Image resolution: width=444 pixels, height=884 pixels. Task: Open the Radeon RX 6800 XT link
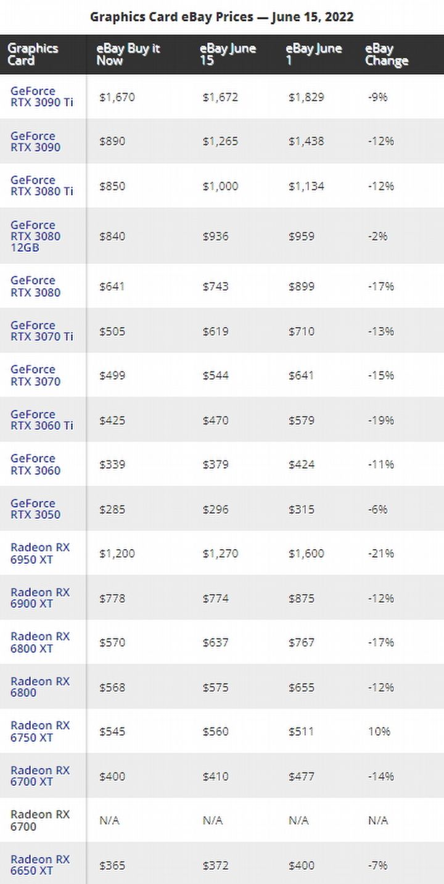point(40,642)
